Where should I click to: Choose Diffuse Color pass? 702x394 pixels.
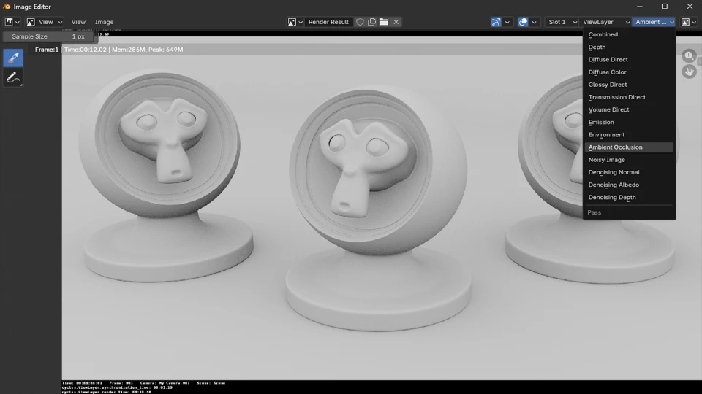pyautogui.click(x=629, y=72)
